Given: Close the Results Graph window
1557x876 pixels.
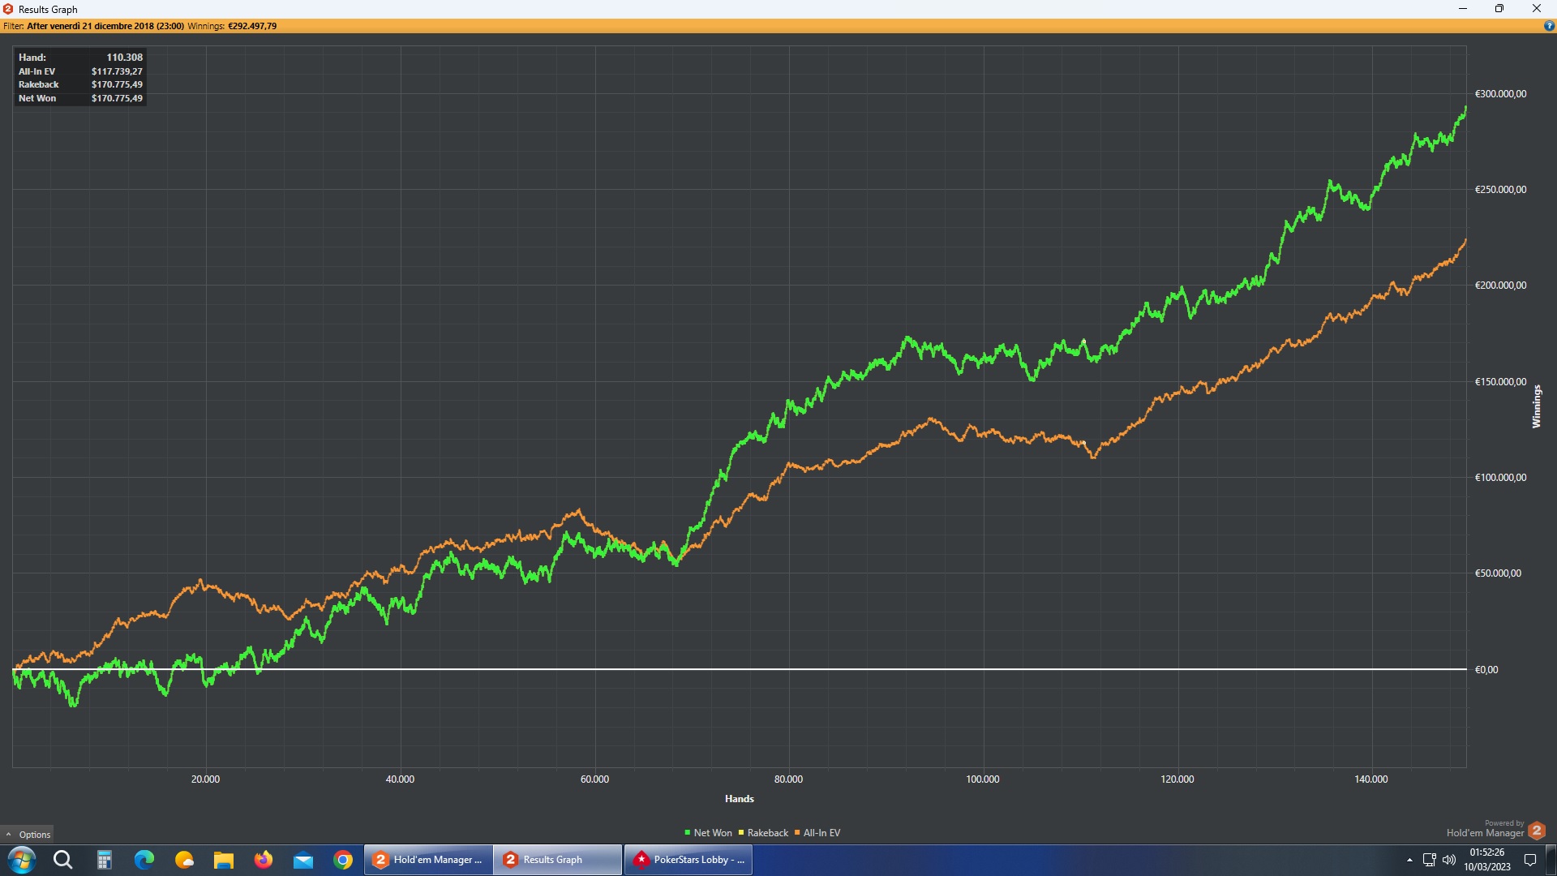Looking at the screenshot, I should [1537, 9].
